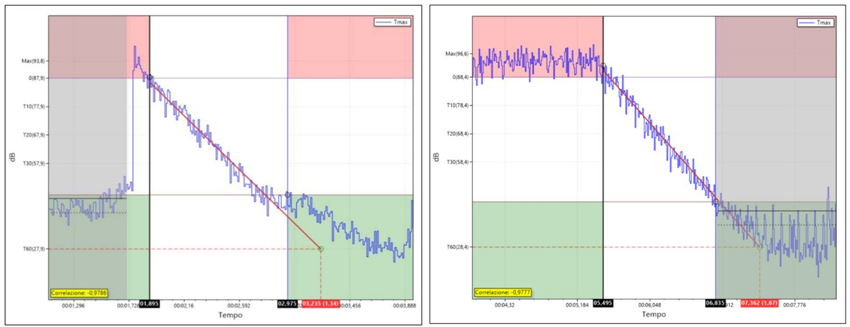Click the Tempo axis title in left chart
Viewport: 850px width, 327px height.
click(230, 315)
